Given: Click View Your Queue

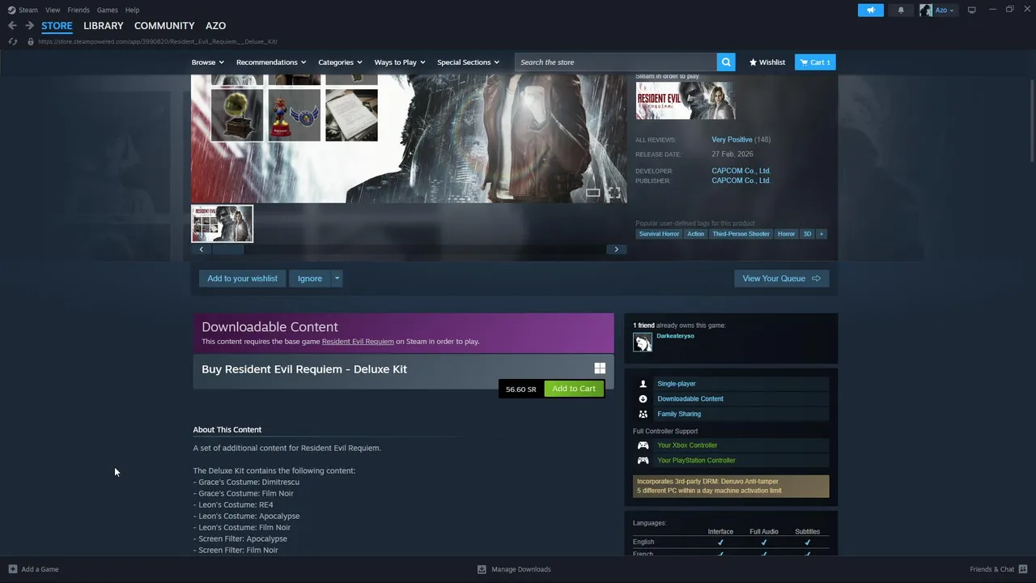Looking at the screenshot, I should [781, 279].
